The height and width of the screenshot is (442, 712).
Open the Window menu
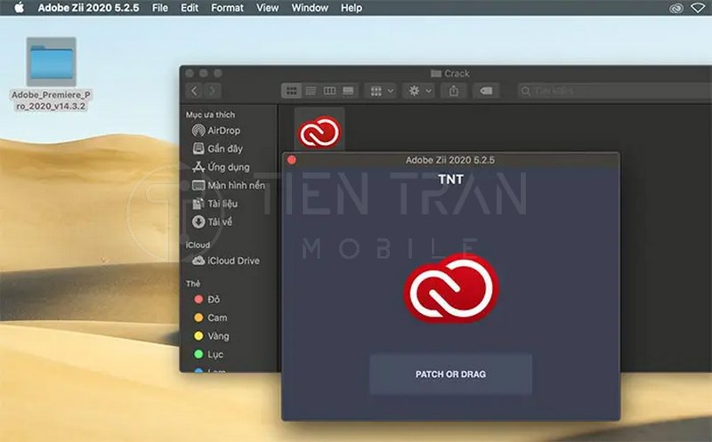click(310, 8)
